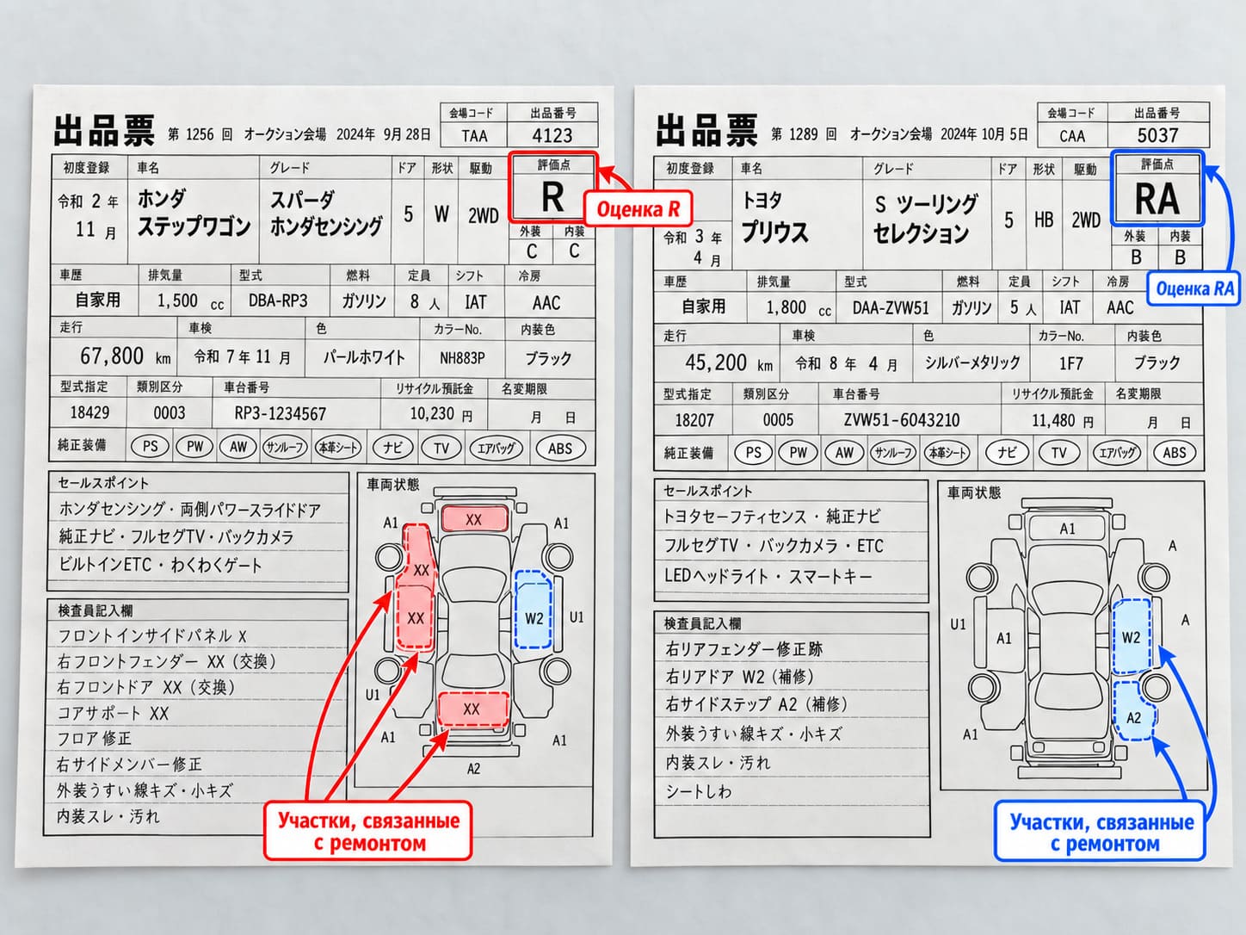The width and height of the screenshot is (1246, 935).
Task: Select sales point ホンダセンシング・両側パワースライドドア
Action: 189,510
